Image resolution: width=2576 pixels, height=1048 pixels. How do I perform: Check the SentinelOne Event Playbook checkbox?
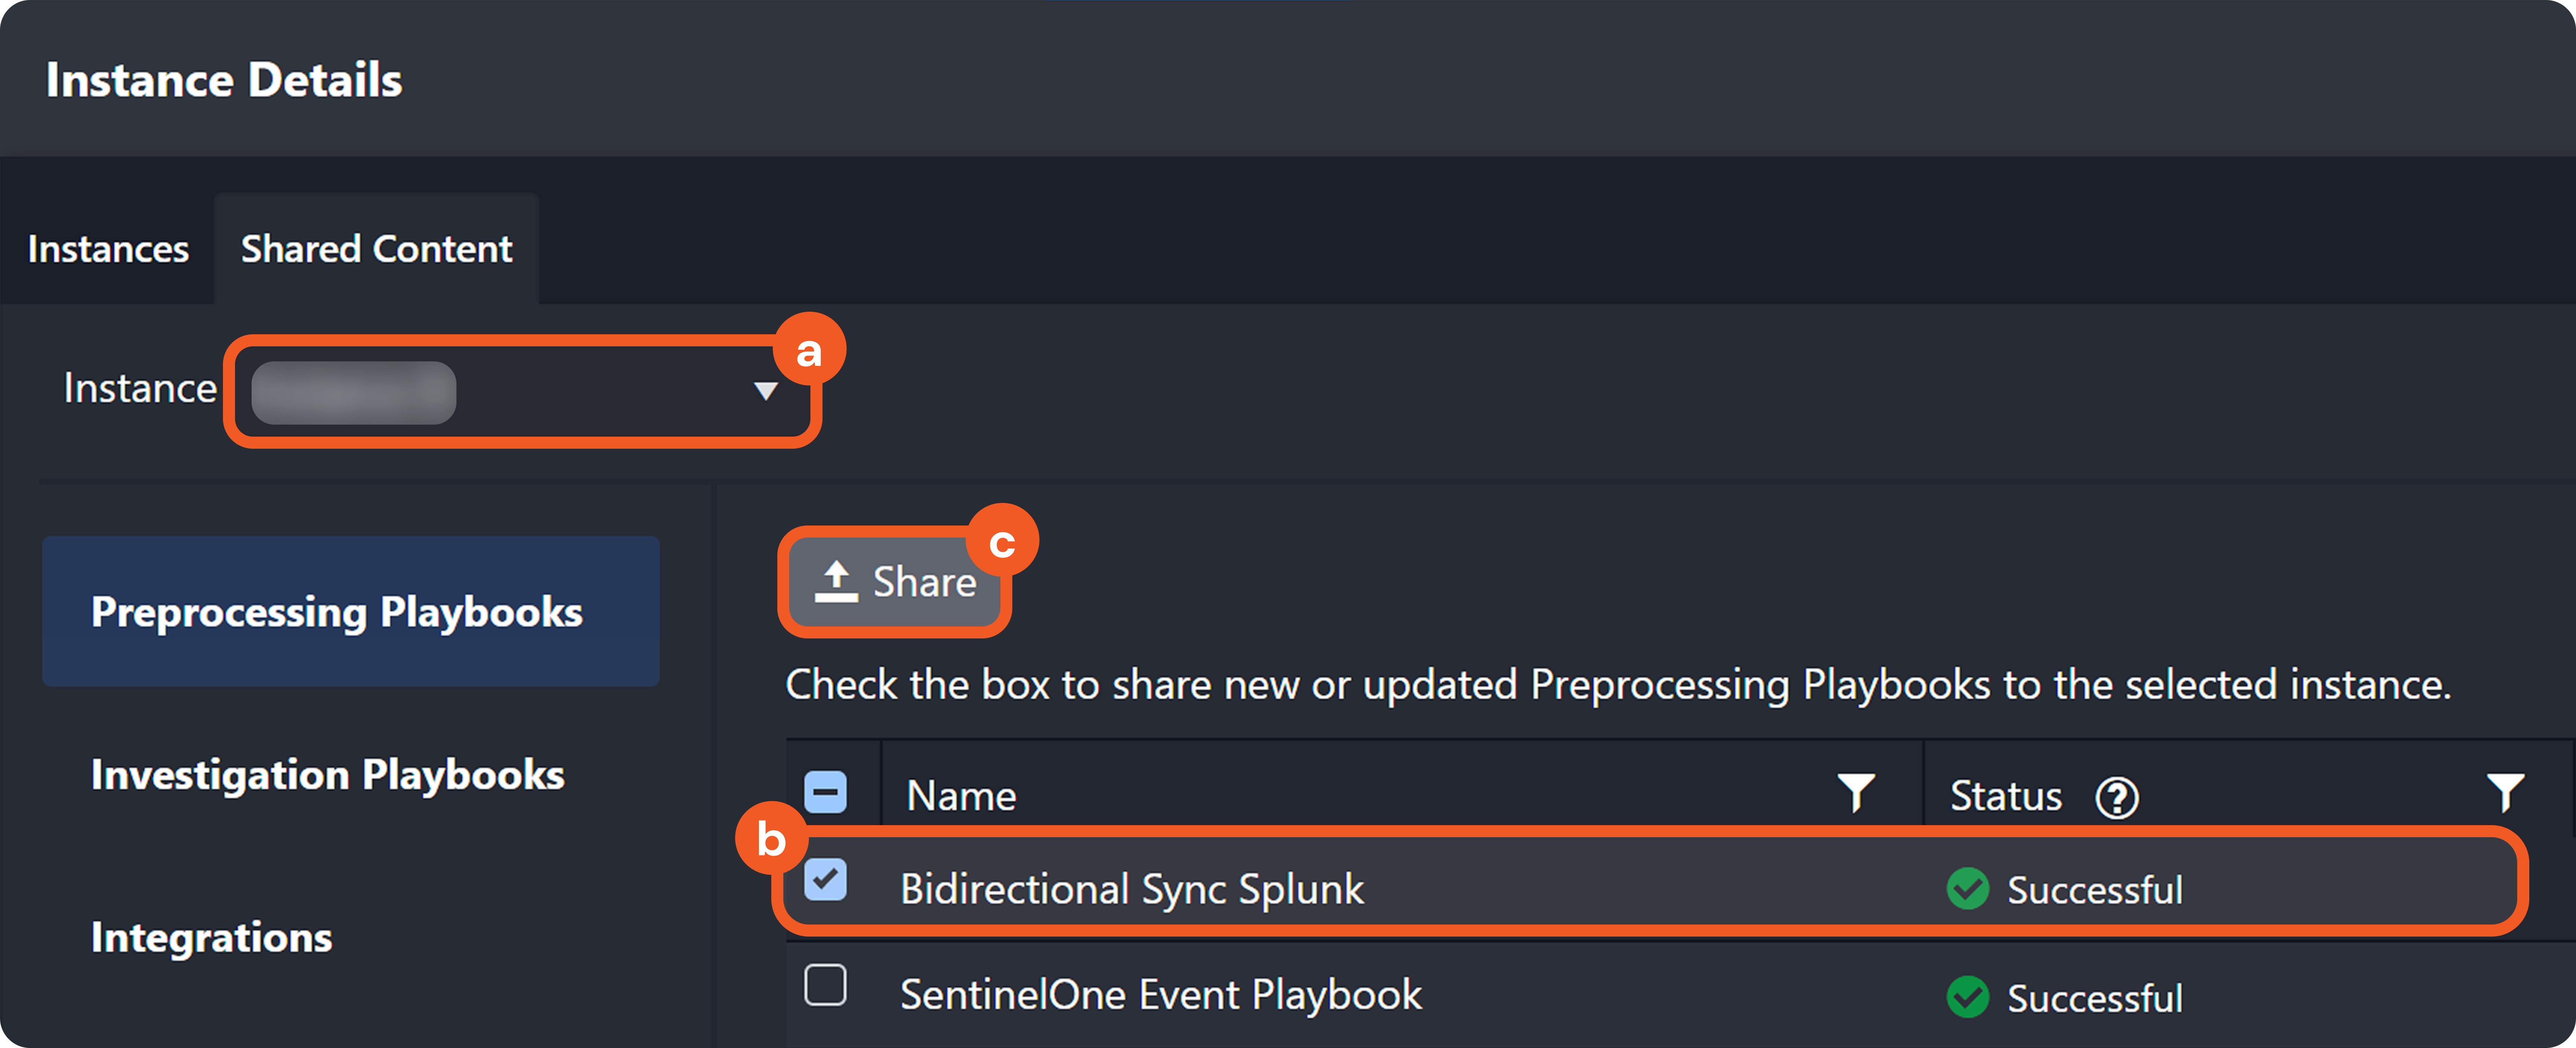tap(826, 985)
